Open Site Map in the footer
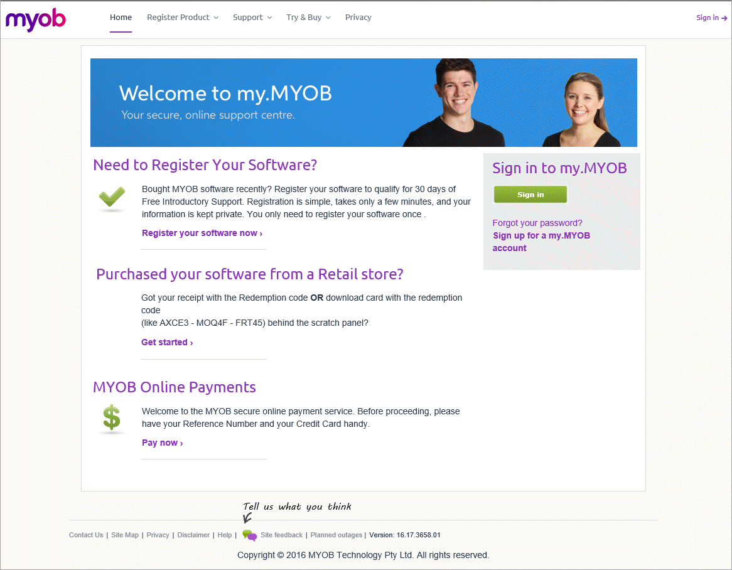The height and width of the screenshot is (570, 732). (125, 535)
